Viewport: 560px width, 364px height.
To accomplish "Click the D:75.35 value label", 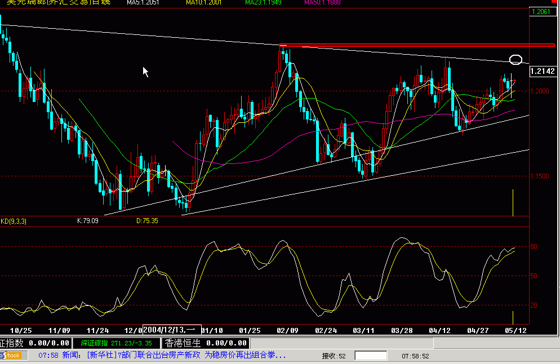I will (147, 221).
